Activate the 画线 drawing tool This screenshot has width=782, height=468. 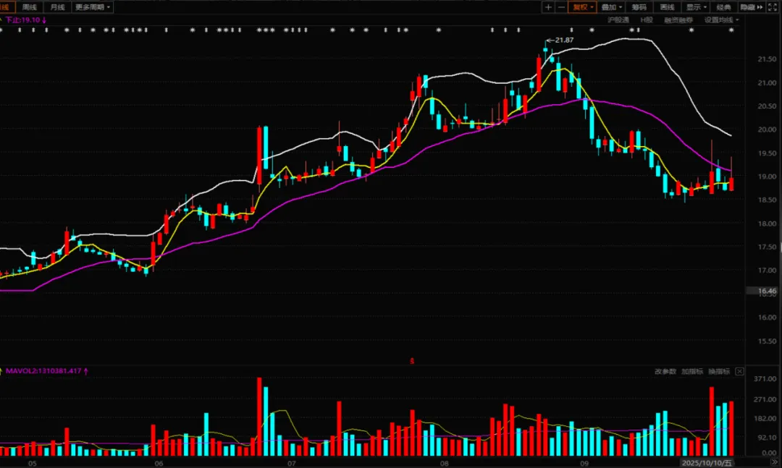pyautogui.click(x=667, y=7)
